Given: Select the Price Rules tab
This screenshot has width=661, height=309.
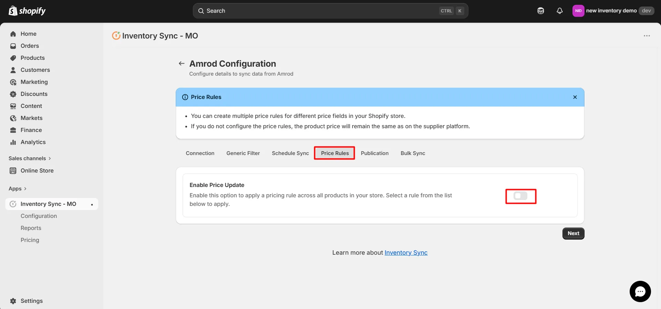Looking at the screenshot, I should tap(335, 153).
